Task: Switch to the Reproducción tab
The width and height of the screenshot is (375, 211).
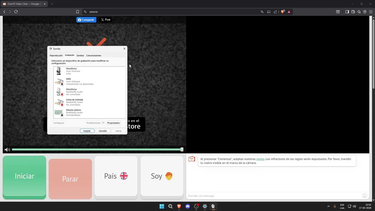Action: click(x=56, y=55)
